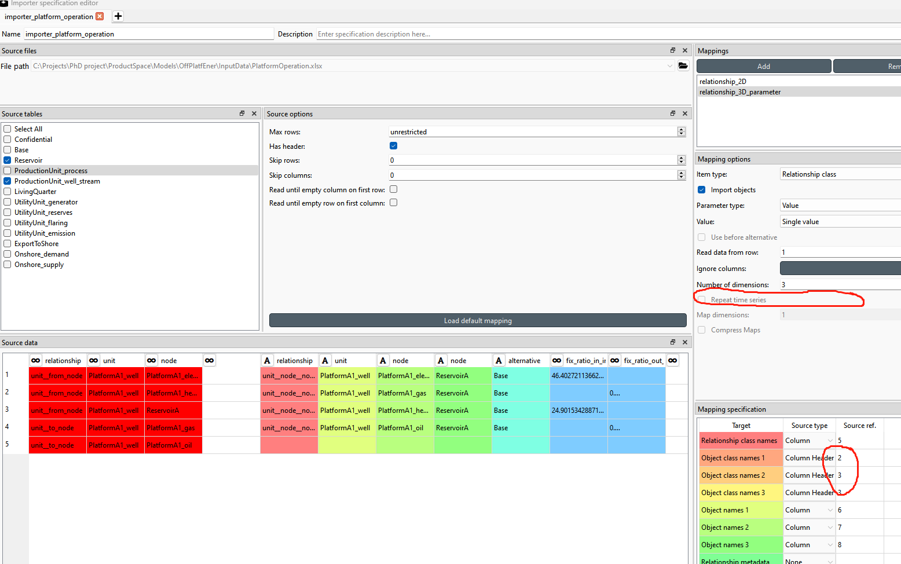Click the infinity icon on relationship column header
Screen dimensions: 901x564
point(36,360)
